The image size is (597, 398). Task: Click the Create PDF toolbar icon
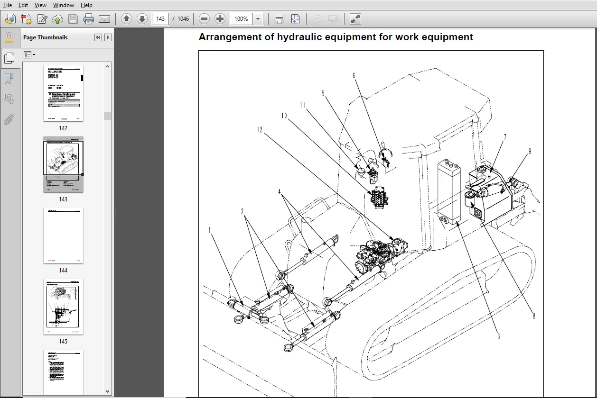click(x=26, y=19)
